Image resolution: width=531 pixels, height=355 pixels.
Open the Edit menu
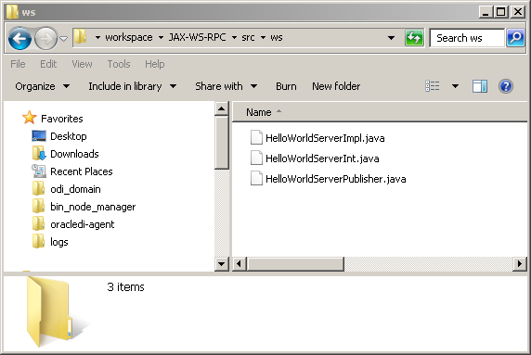pos(48,64)
